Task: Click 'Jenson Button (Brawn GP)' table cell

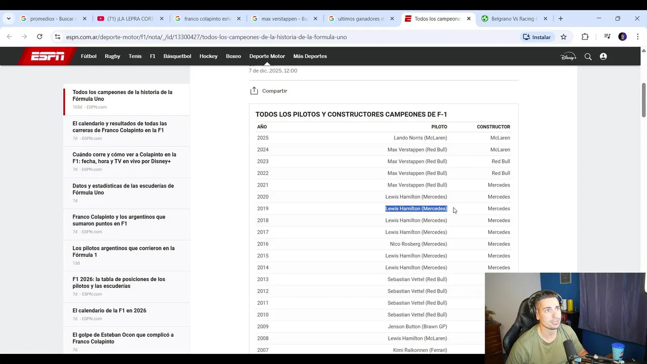Action: [418, 327]
